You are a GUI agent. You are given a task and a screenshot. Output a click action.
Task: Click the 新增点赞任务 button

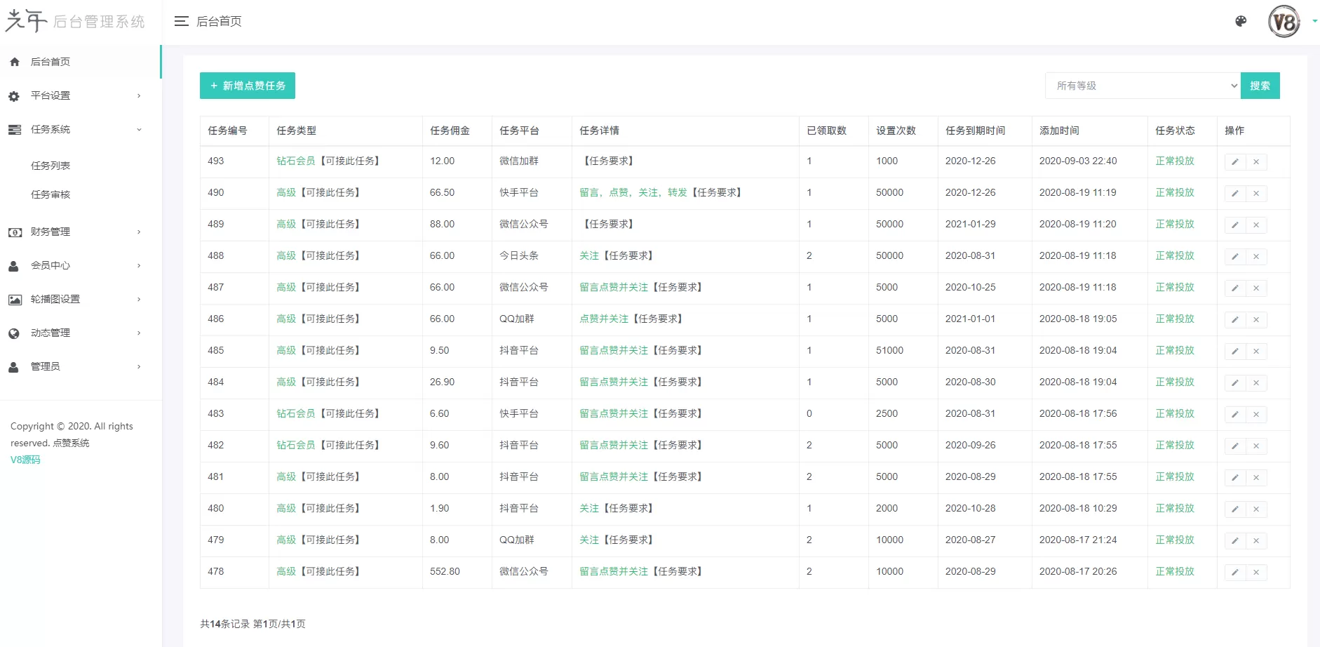click(248, 86)
